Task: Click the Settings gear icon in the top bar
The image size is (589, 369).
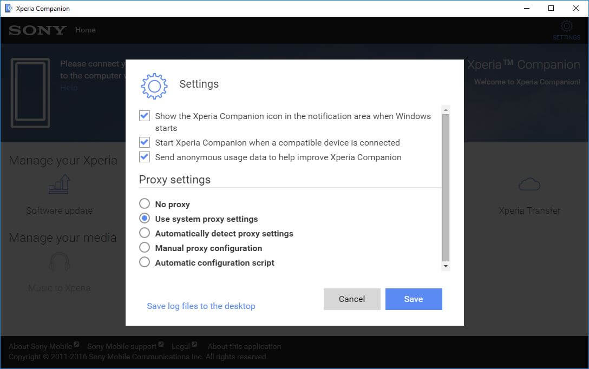Action: [x=566, y=27]
